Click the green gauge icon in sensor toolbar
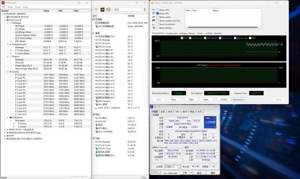The height and width of the screenshot is (179, 300). tap(108, 9)
